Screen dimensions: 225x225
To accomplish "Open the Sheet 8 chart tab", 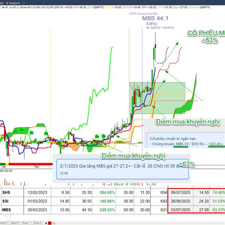I will click(x=37, y=223).
